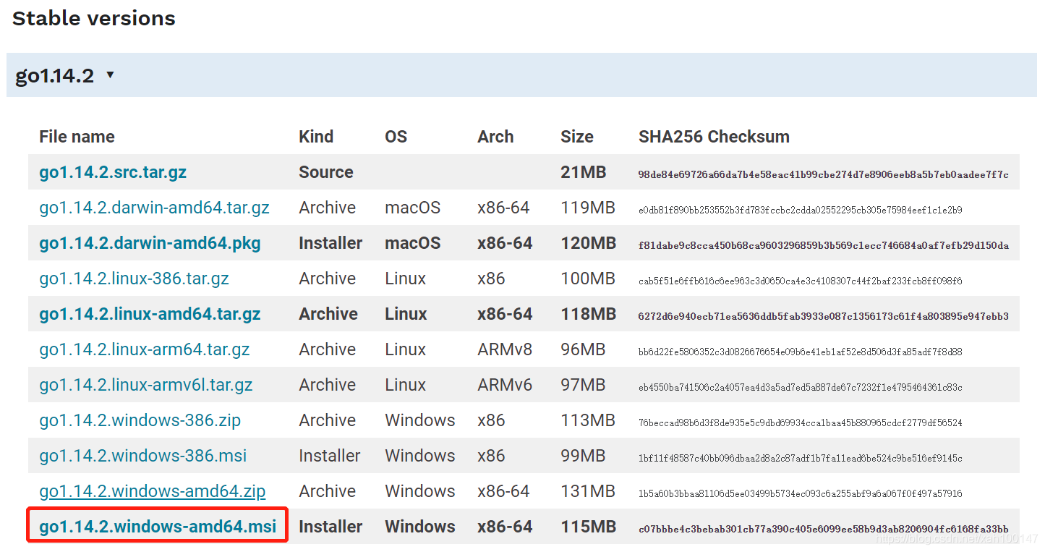Click the 113MB size cell
Viewport: 1045px width, 552px height.
coord(588,420)
